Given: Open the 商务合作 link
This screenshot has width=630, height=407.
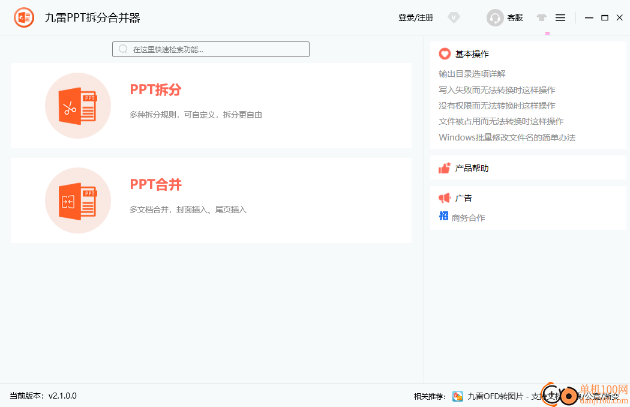Looking at the screenshot, I should click(468, 218).
